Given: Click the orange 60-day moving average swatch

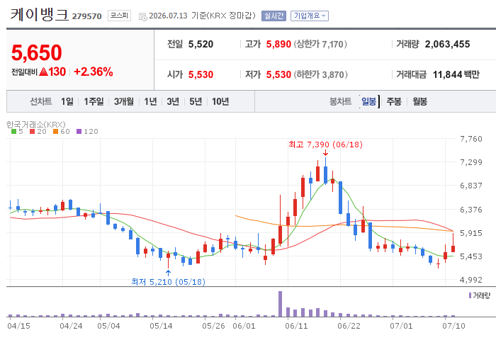Looking at the screenshot, I should (56, 132).
